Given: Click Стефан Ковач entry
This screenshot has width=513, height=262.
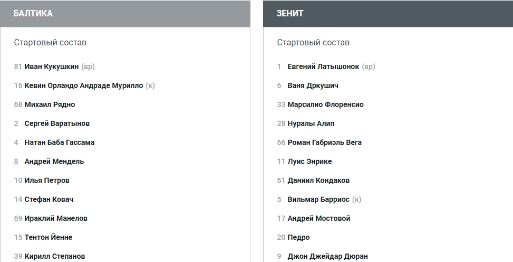Looking at the screenshot, I should pyautogui.click(x=49, y=199).
